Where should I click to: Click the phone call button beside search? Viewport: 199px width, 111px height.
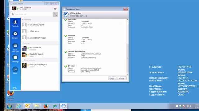pos(55,14)
